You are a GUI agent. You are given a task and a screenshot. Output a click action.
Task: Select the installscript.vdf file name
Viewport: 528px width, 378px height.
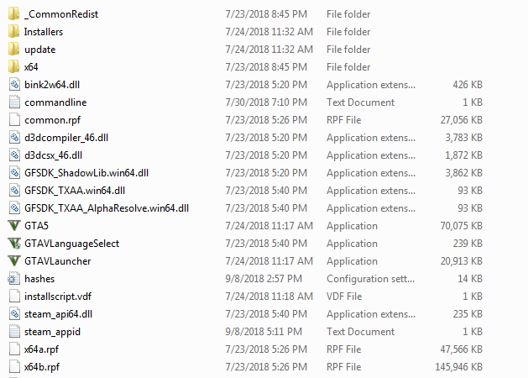click(58, 297)
